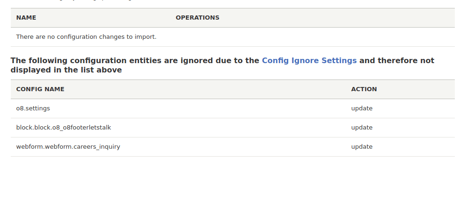This screenshot has width=467, height=202.
Task: Select the o8.settings config entry
Action: coord(33,108)
